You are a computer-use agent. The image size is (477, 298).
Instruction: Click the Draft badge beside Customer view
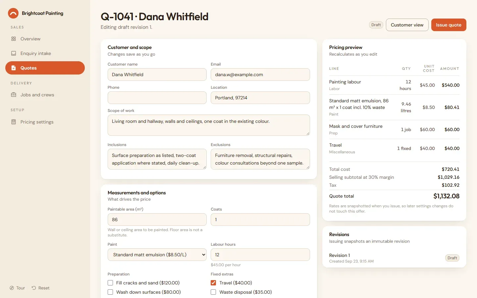[x=376, y=25]
